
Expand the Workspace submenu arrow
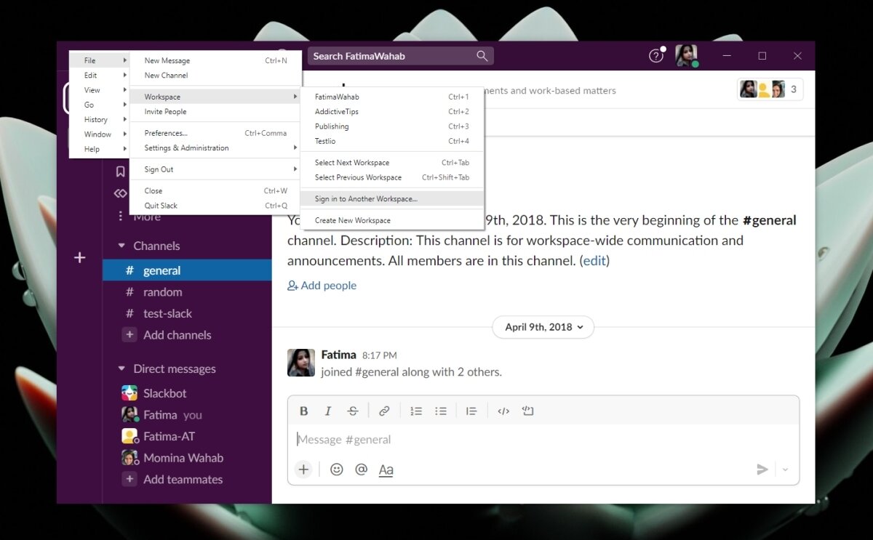tap(295, 96)
